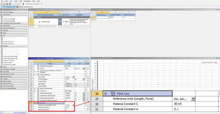
Task: Click the Save As toolbar icon
Action: point(10,4)
